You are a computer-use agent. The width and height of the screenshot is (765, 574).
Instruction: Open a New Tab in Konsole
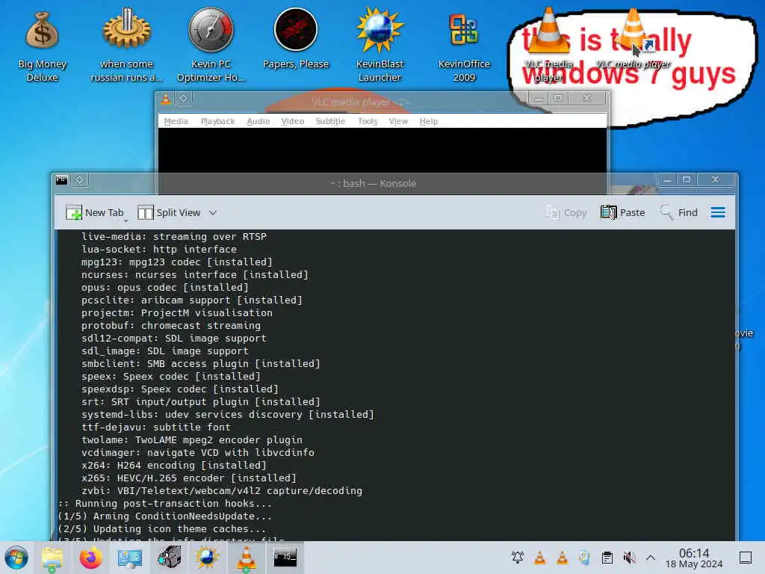(x=95, y=213)
